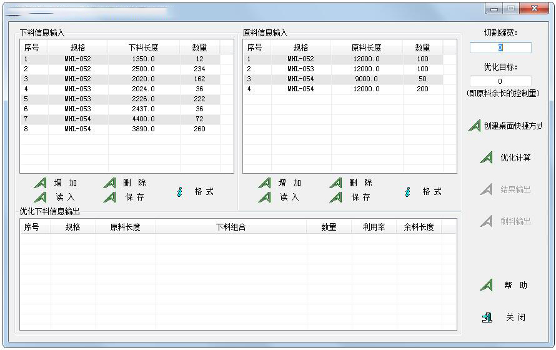Click quantity 222 in 下料信息 table

coord(200,99)
